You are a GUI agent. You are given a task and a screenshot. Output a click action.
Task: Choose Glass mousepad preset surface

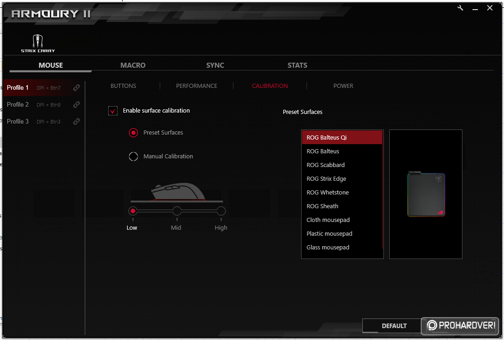pos(342,248)
